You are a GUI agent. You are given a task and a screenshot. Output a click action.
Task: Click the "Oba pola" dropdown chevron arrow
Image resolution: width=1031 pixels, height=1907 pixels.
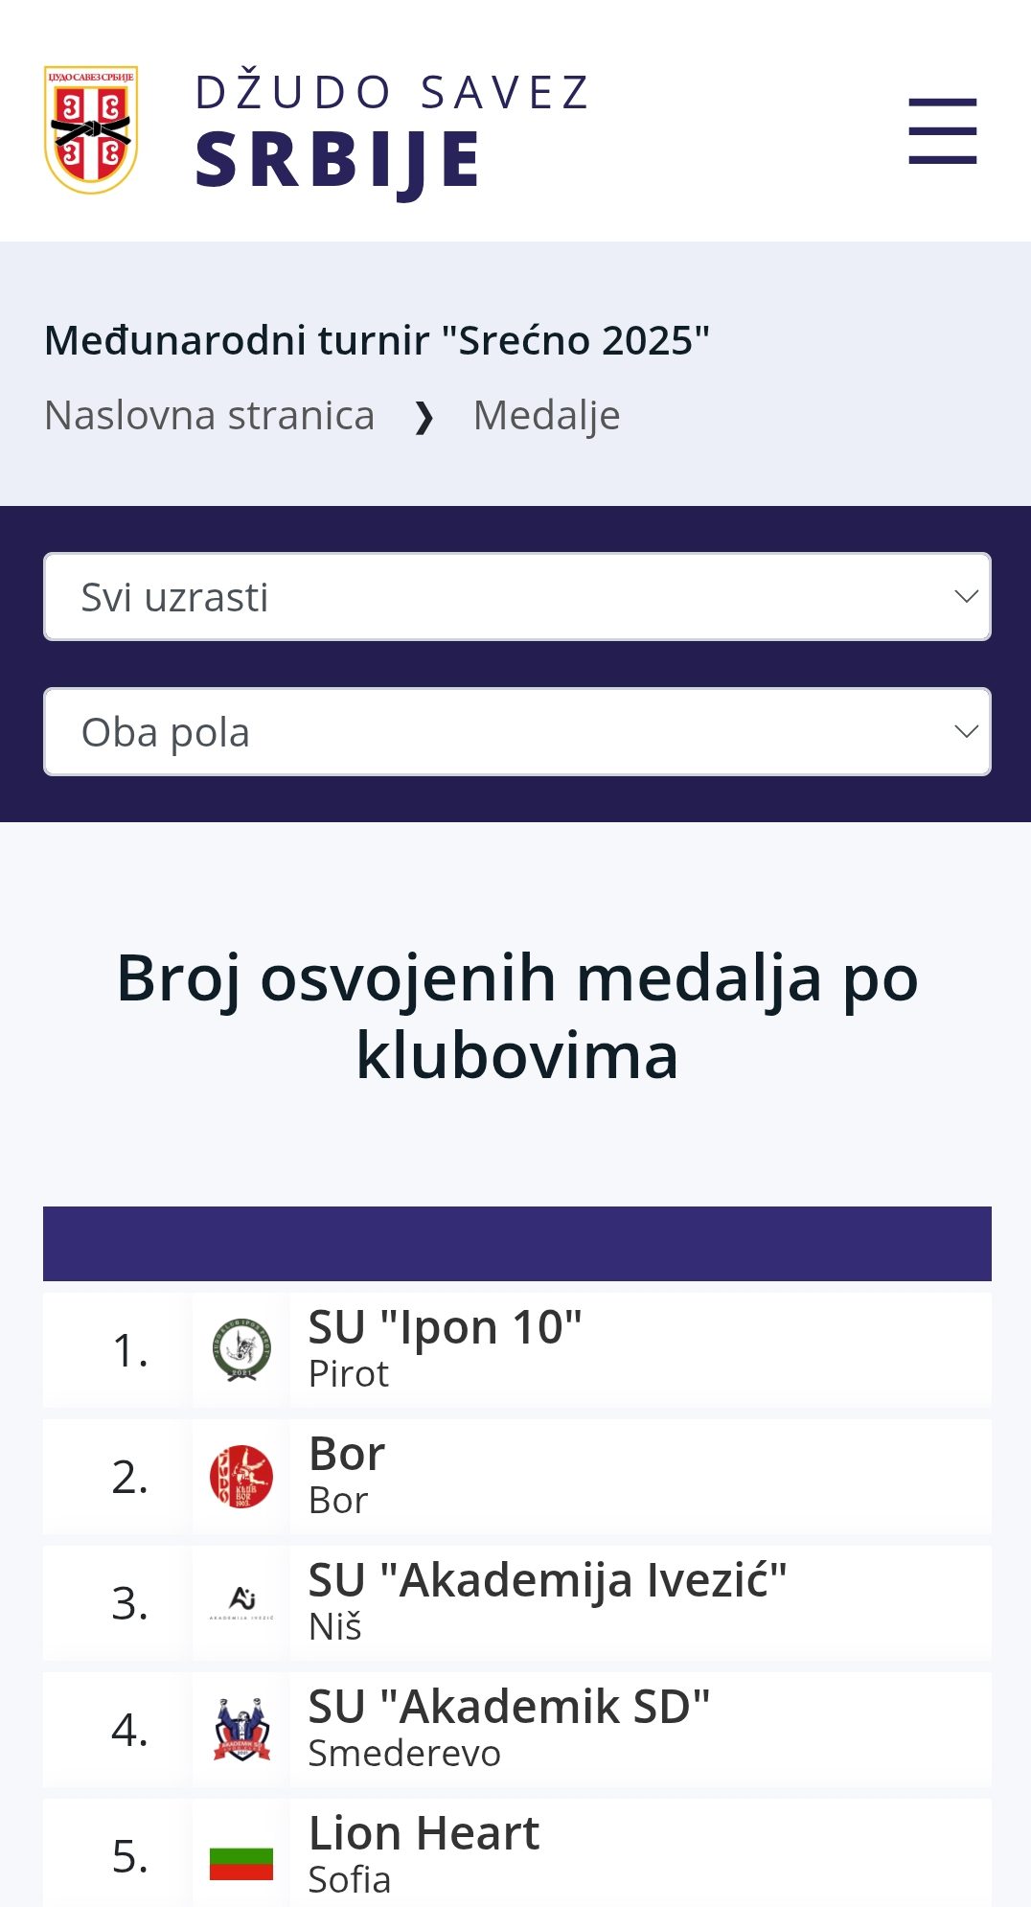coord(966,732)
